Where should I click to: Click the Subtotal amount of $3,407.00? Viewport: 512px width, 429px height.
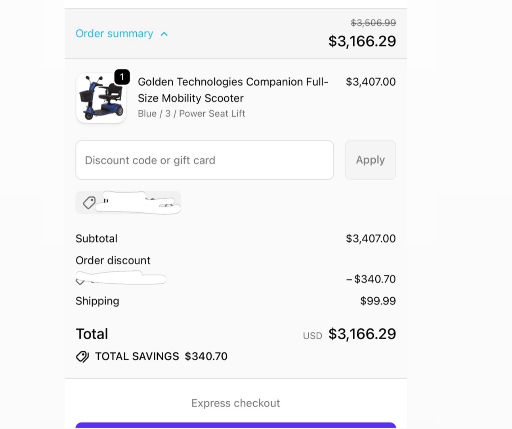371,239
